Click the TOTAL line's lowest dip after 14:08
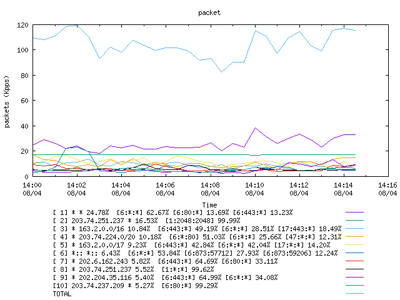 (x=221, y=72)
